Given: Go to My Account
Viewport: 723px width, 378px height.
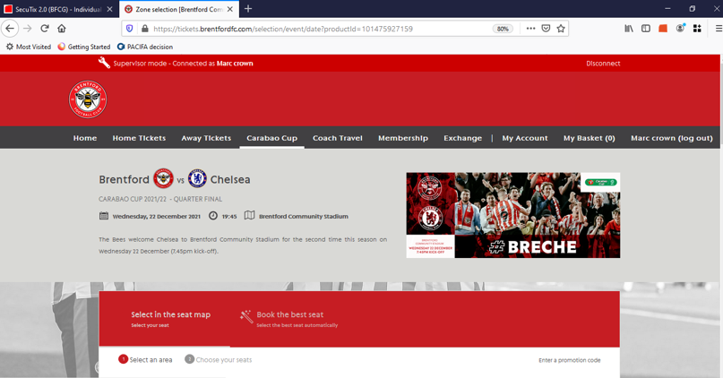Looking at the screenshot, I should click(x=525, y=138).
